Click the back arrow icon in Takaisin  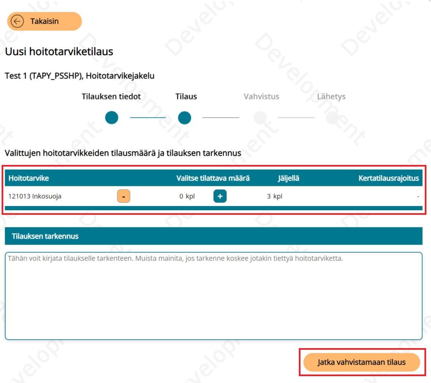17,21
